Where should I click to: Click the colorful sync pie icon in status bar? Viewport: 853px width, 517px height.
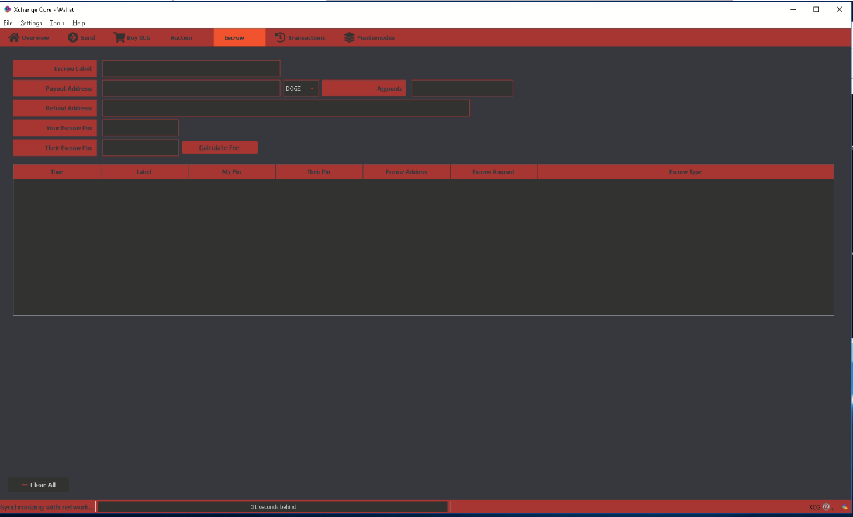[x=845, y=507]
